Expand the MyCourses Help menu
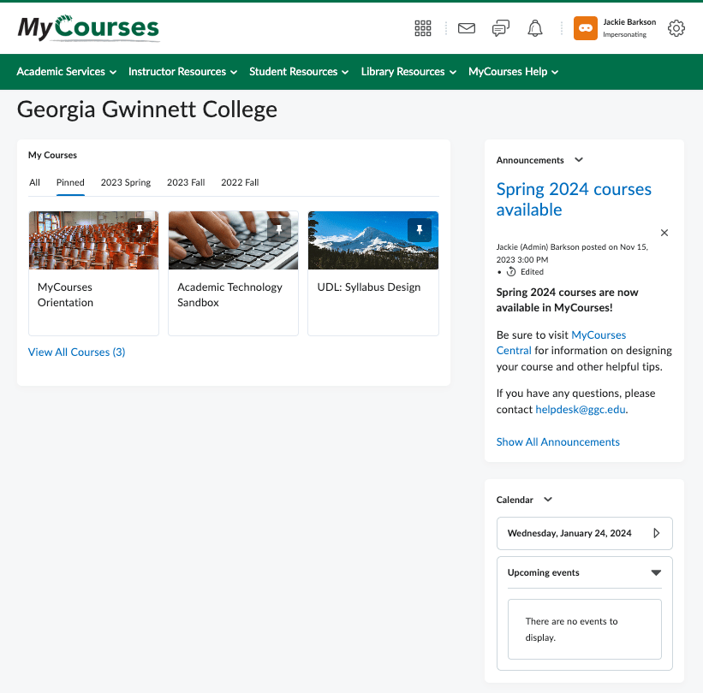Viewport: 703px width, 693px height. click(513, 72)
